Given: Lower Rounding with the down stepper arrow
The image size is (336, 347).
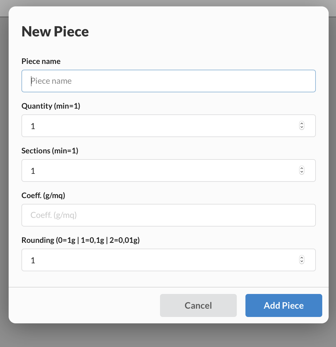Looking at the screenshot, I should tap(301, 262).
